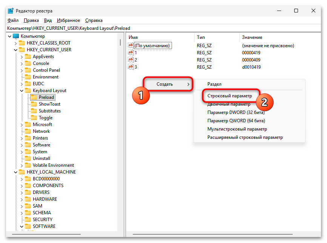The height and width of the screenshot is (243, 327).
Task: Click the Microsoft folder icon
Action: pos(28,125)
